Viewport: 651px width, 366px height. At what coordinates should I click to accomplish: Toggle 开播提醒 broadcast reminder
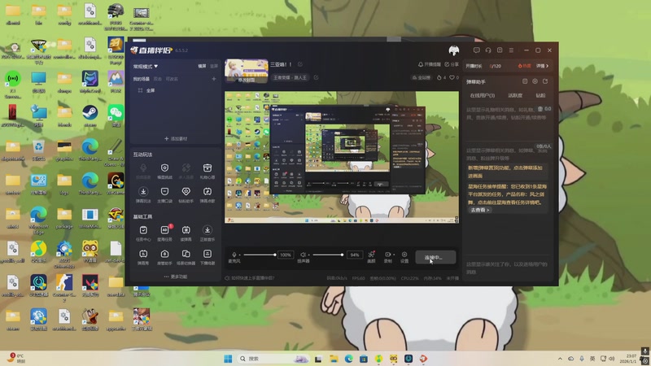(x=430, y=64)
